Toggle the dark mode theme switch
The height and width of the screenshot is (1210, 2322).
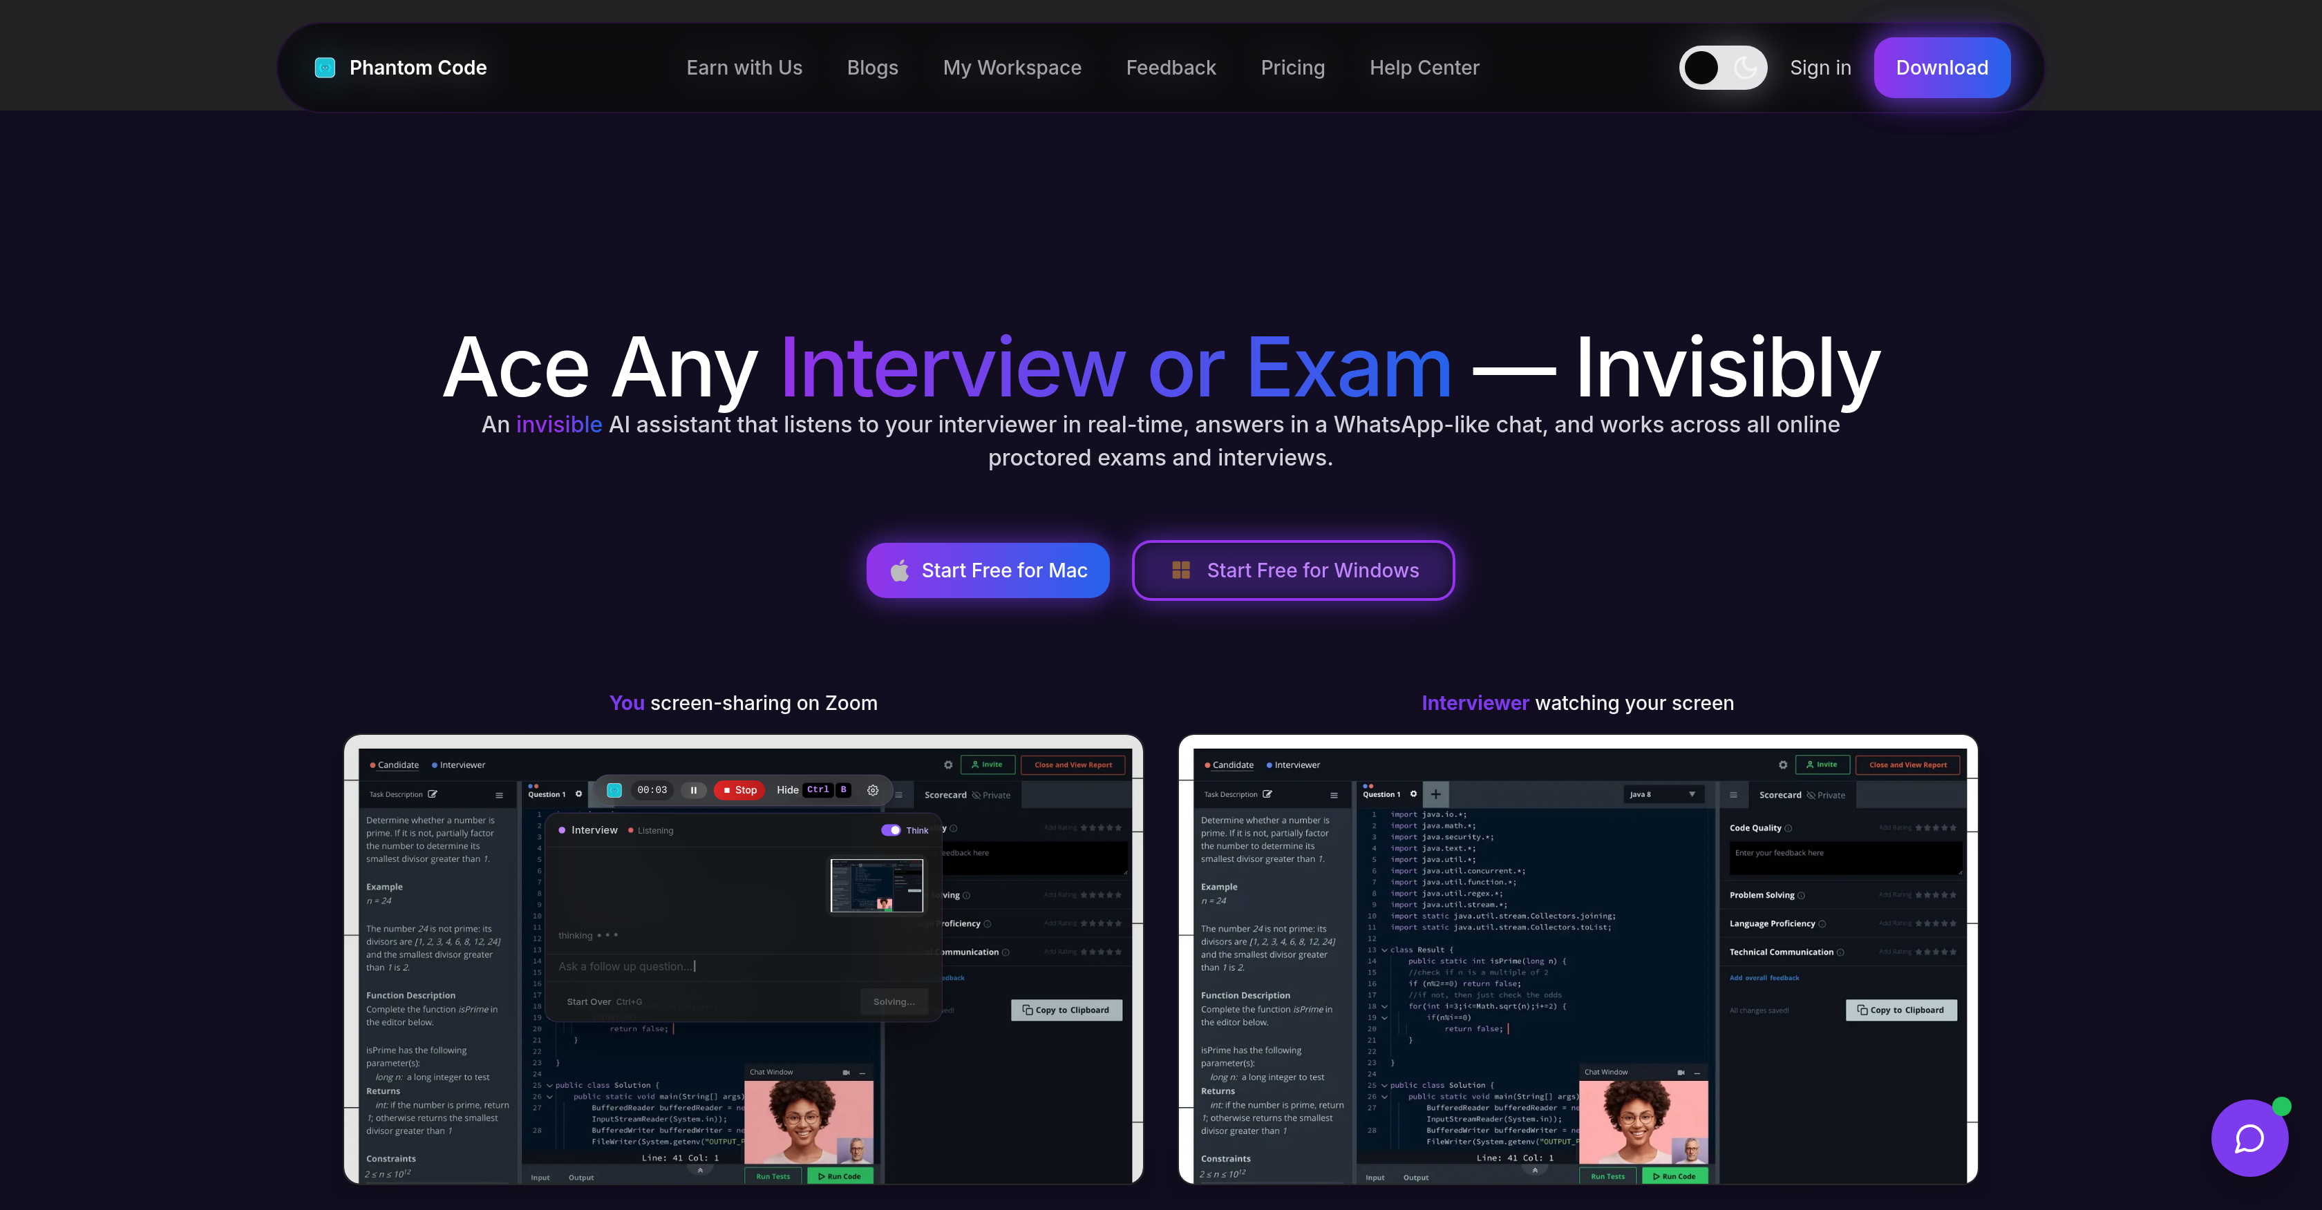pos(1723,68)
